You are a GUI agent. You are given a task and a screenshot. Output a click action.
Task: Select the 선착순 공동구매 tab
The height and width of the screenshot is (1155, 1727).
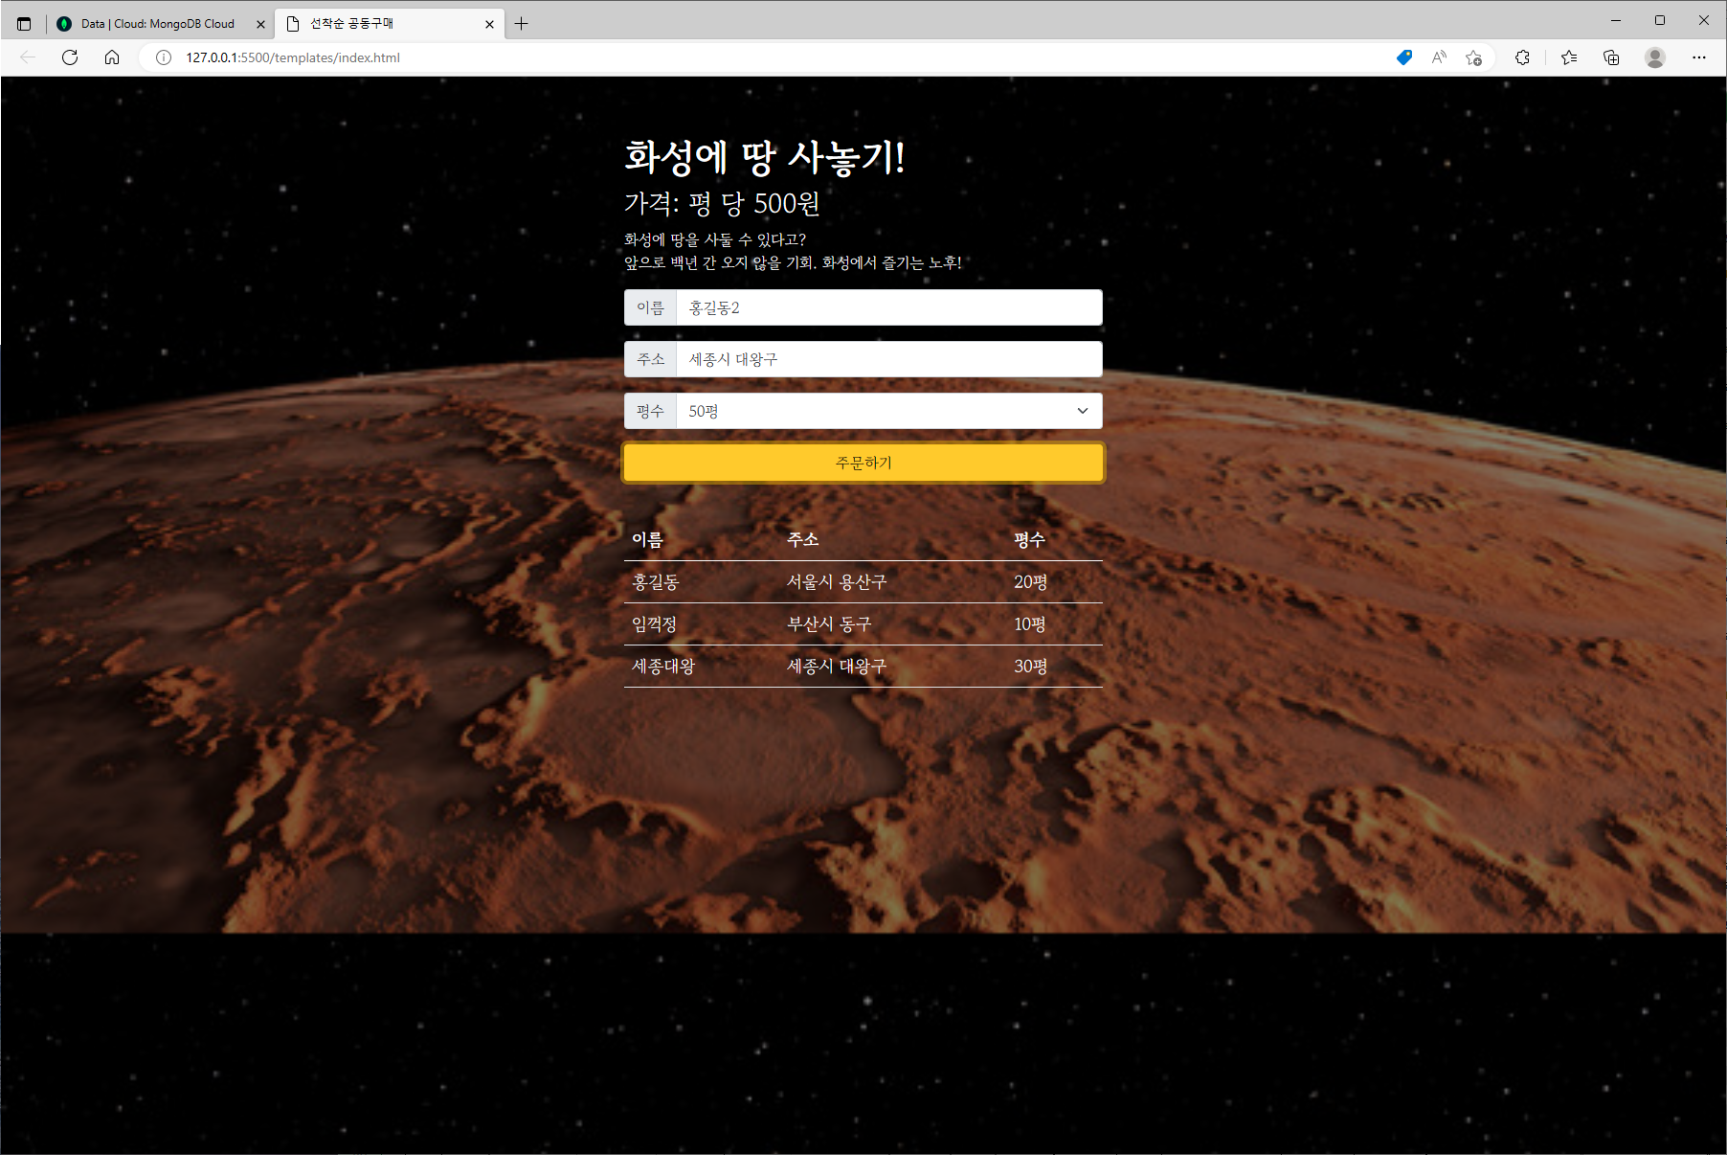(390, 24)
